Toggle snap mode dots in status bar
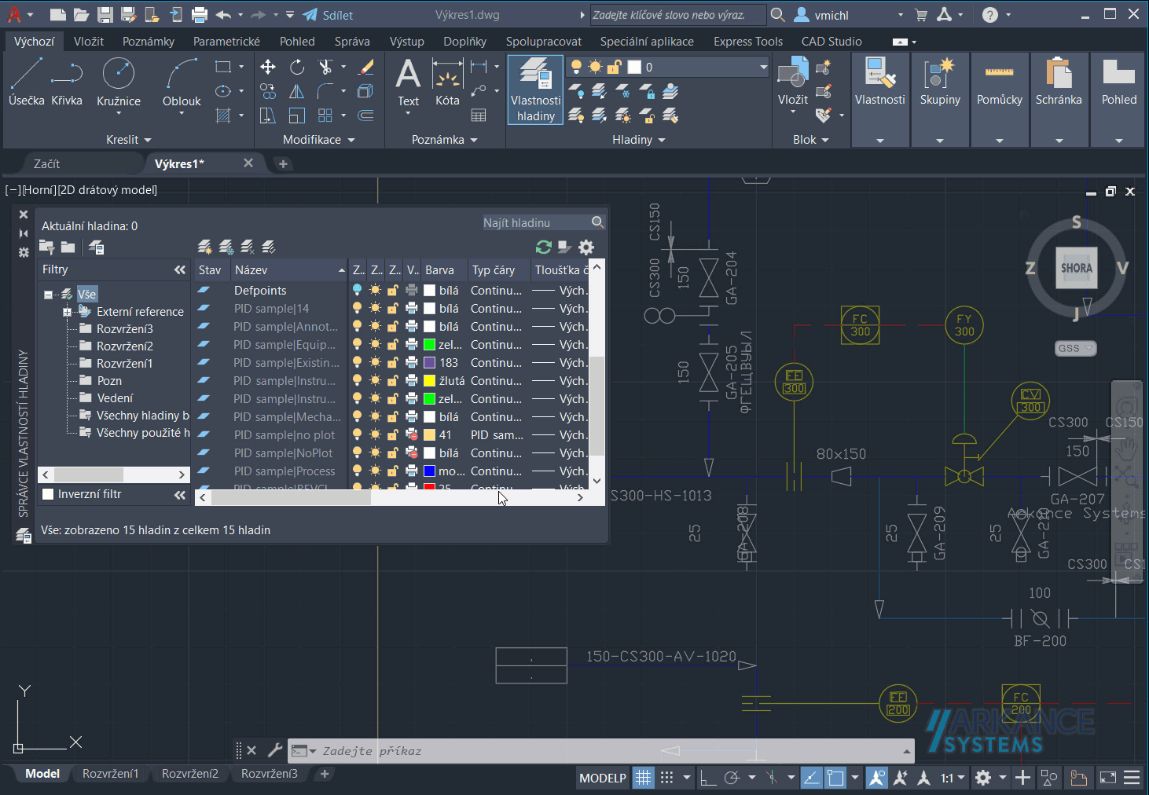 pyautogui.click(x=666, y=778)
